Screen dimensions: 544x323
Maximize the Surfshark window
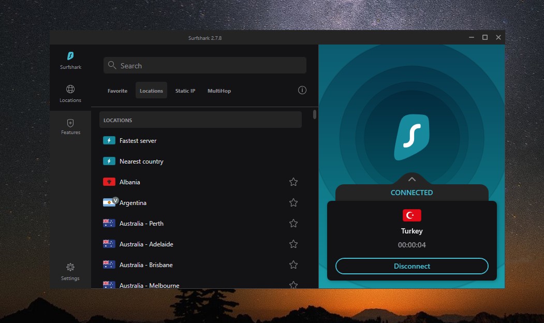point(485,37)
